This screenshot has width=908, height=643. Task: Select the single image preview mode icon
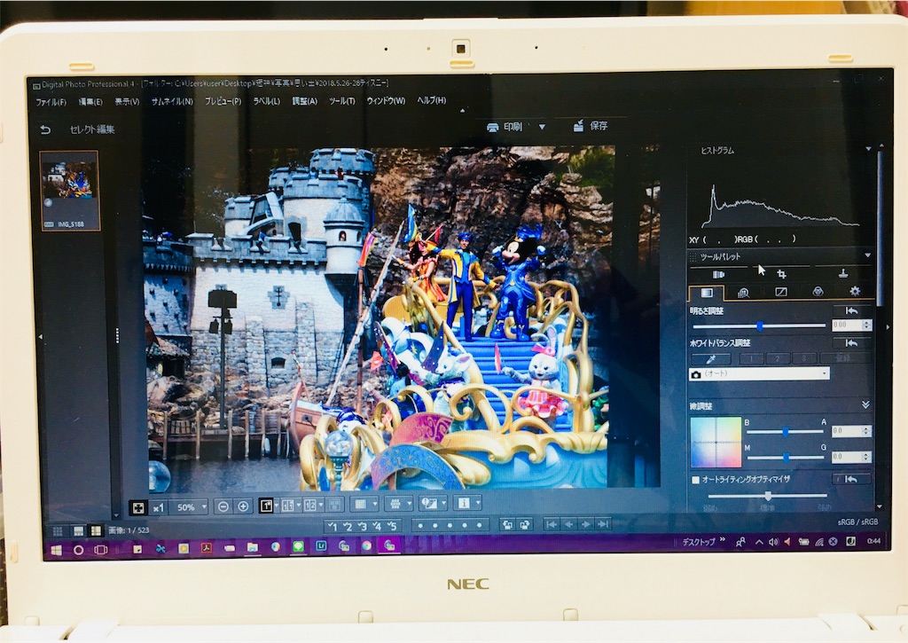pyautogui.click(x=267, y=506)
